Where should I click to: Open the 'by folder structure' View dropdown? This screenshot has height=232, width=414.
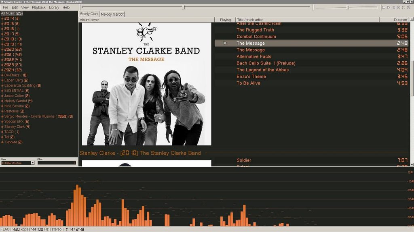18,163
